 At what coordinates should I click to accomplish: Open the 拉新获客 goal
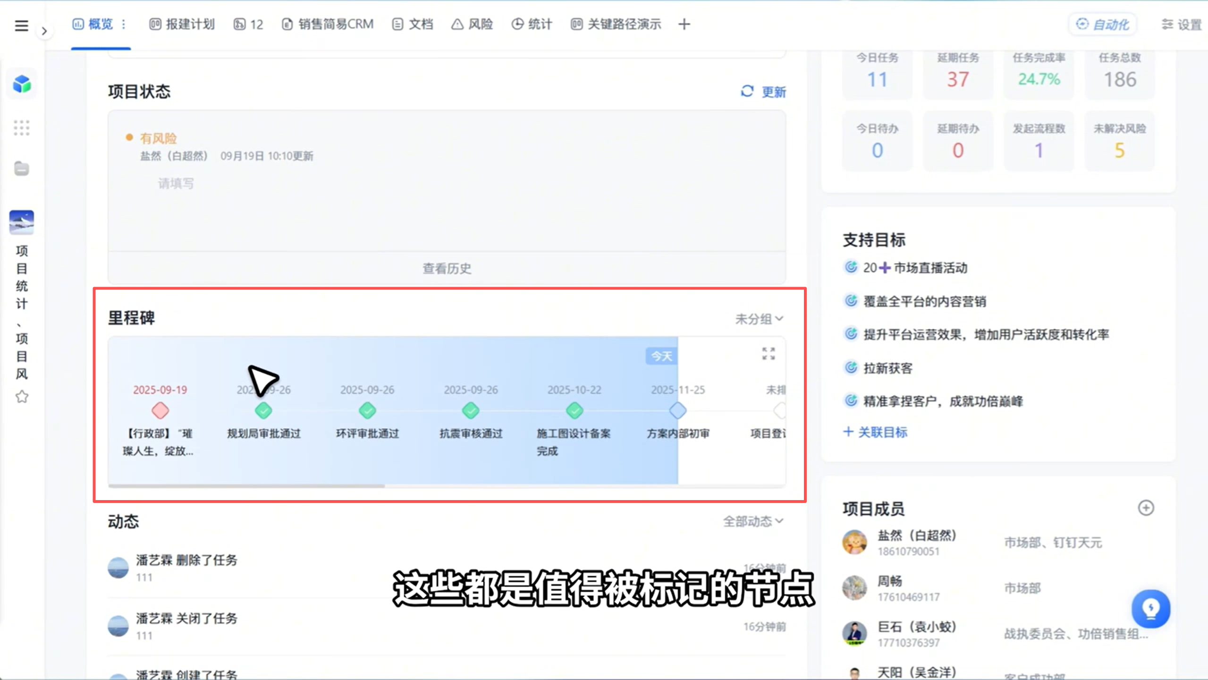coord(888,368)
